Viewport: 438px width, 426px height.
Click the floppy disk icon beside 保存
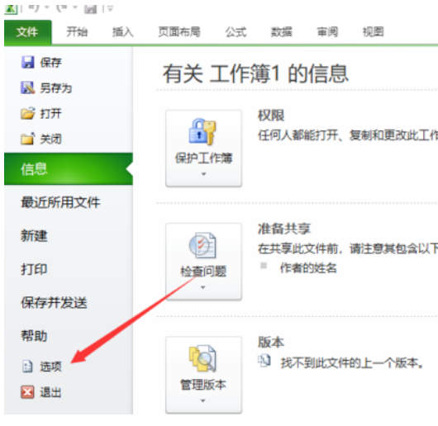[27, 62]
